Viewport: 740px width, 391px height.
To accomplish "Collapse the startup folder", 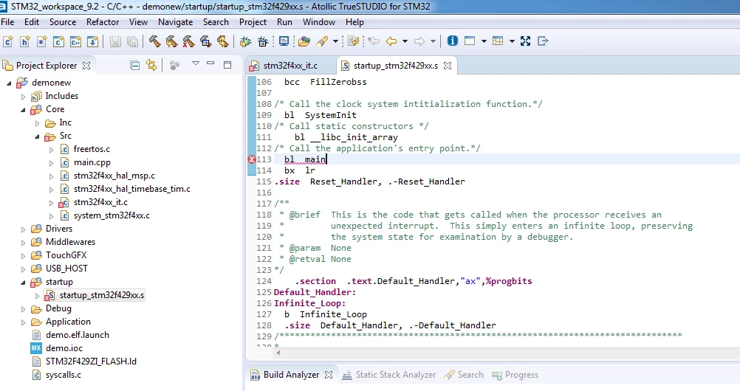I will click(x=23, y=283).
